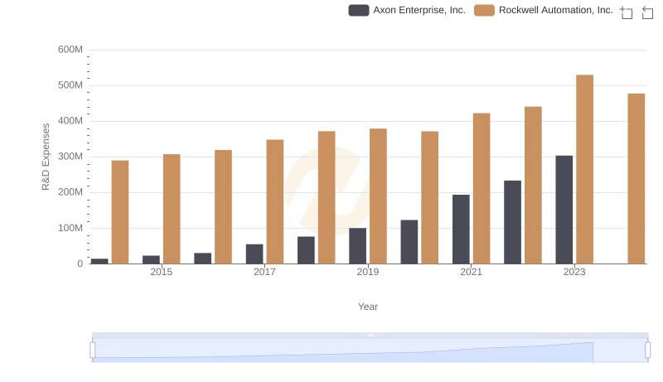This screenshot has height=382, width=663.
Task: Click the restore zoom icon in the top-right corner
Action: click(647, 12)
